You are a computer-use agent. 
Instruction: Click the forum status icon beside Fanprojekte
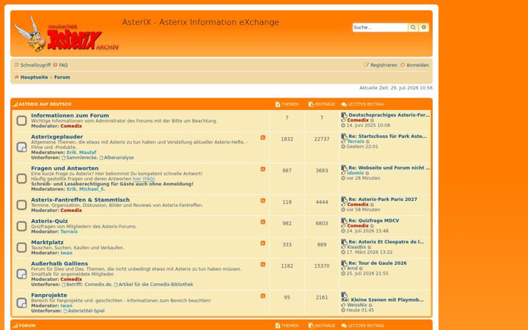point(21,303)
